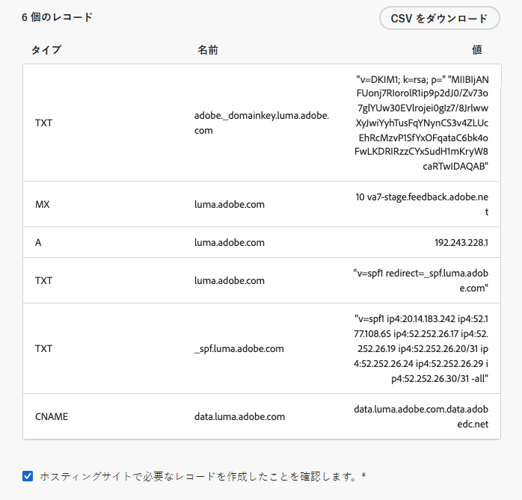Select the spf1 redirect value cell
Image resolution: width=522 pixels, height=500 pixels.
click(421, 280)
